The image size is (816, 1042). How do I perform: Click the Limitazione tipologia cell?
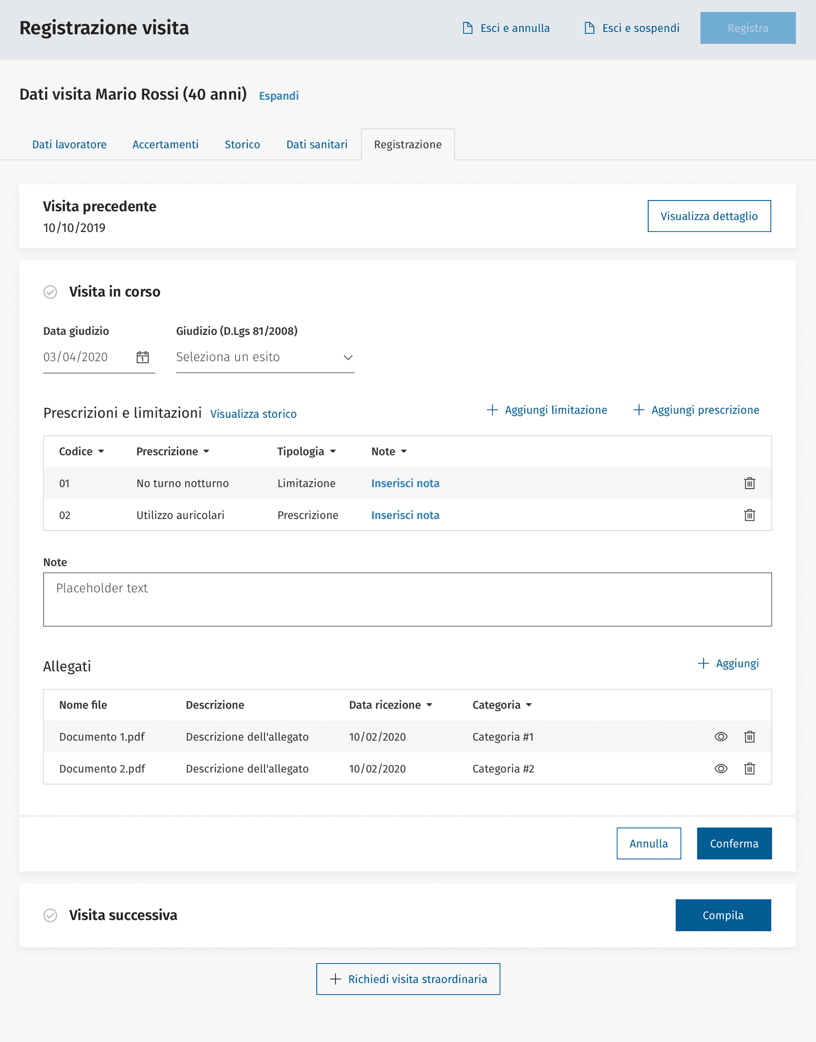(306, 483)
